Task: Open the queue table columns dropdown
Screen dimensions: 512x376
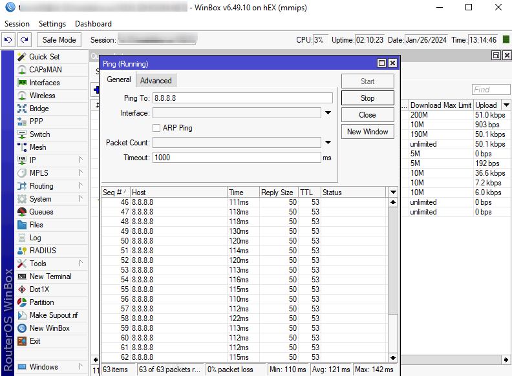Action: [506, 105]
